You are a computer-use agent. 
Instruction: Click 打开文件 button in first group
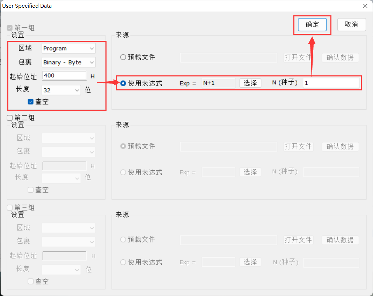(298, 58)
